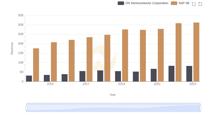Image resolution: width=205 pixels, height=118 pixels.
Task: Click the 2017 x-axis label
Action: (x=86, y=84)
